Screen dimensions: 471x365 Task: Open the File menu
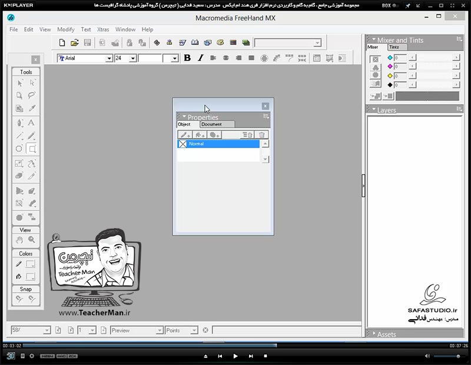(x=14, y=29)
